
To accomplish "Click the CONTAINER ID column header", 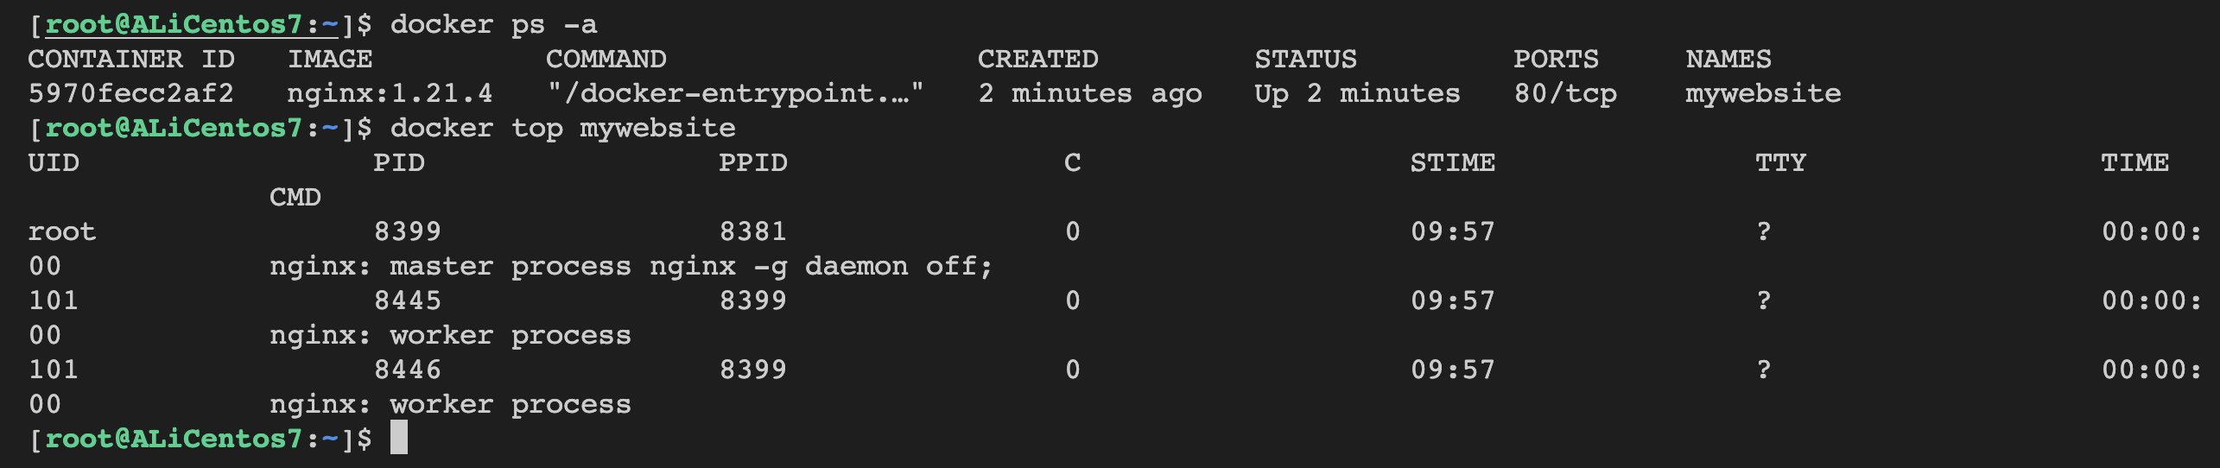I will (130, 59).
